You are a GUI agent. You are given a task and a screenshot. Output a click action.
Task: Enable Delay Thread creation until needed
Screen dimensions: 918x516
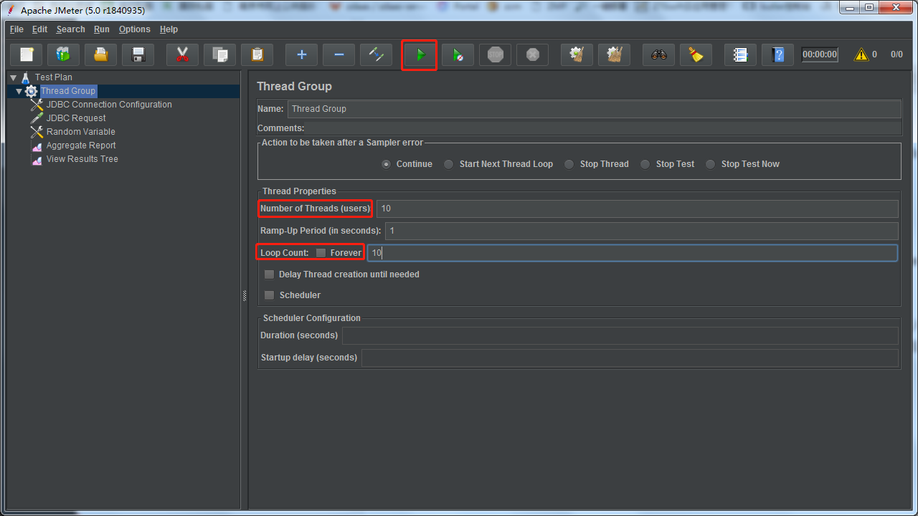click(x=269, y=274)
